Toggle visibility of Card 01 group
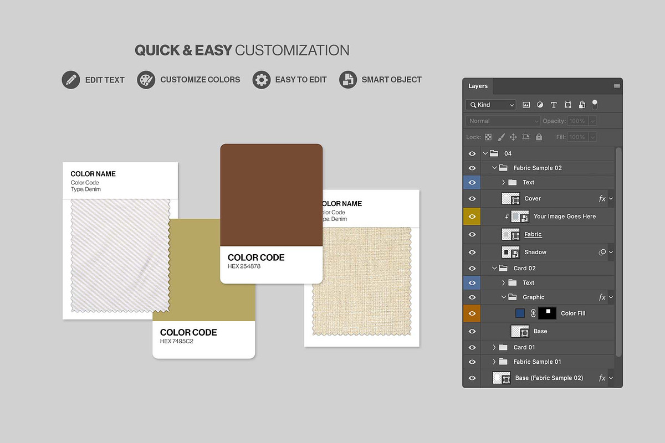This screenshot has height=443, width=665. tap(472, 347)
